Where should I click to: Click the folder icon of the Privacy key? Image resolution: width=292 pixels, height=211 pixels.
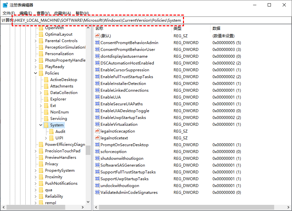41,164
